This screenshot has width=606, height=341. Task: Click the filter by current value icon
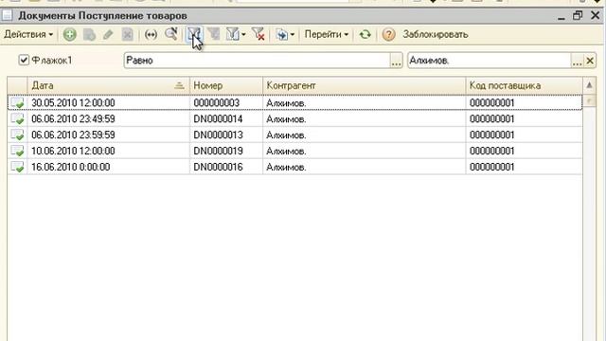click(213, 34)
